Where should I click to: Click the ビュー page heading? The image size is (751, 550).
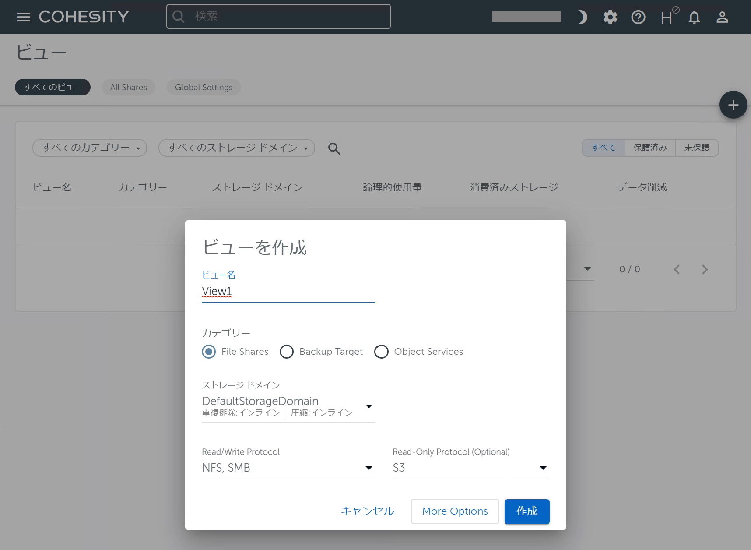pos(41,53)
